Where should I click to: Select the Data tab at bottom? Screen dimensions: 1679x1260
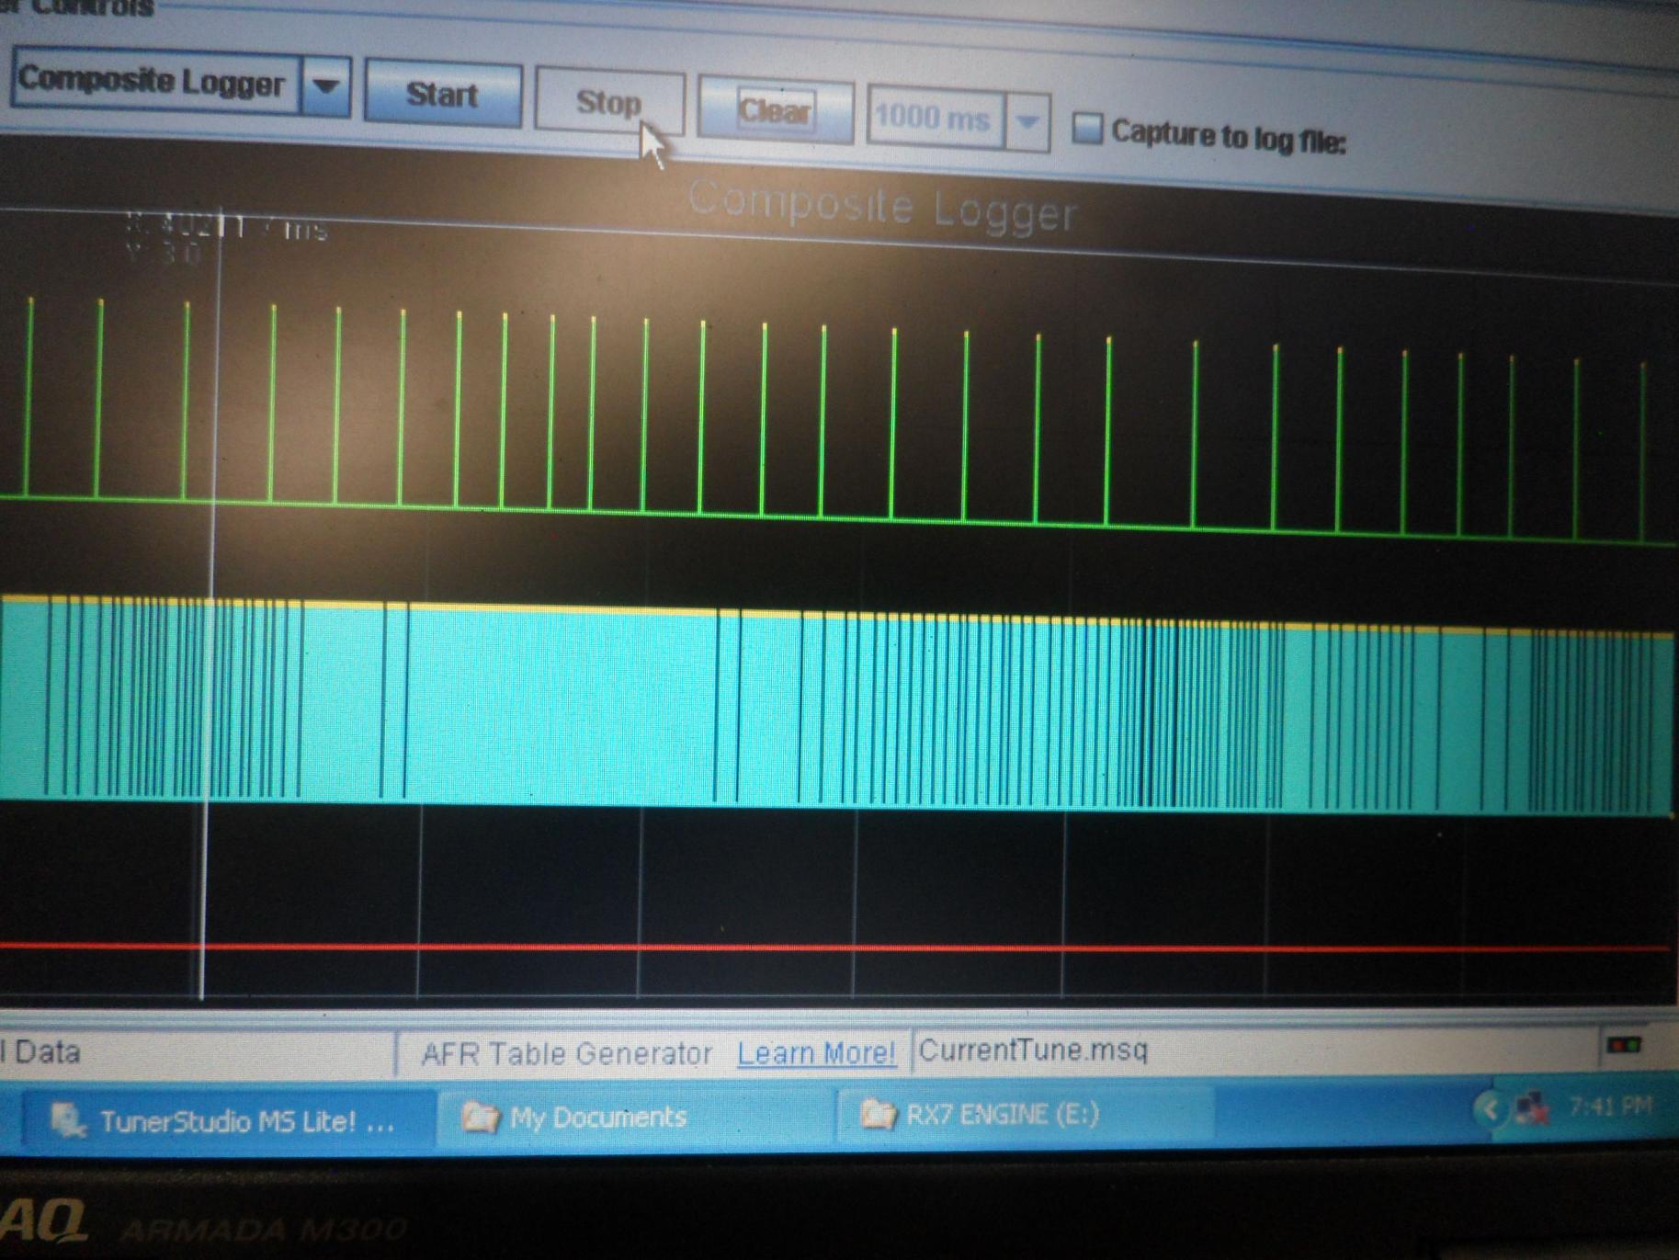[41, 1051]
